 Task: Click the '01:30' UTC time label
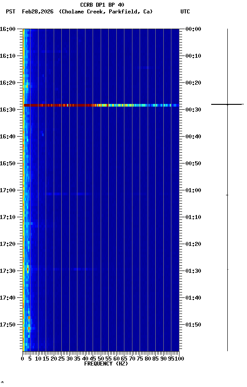click(x=193, y=271)
